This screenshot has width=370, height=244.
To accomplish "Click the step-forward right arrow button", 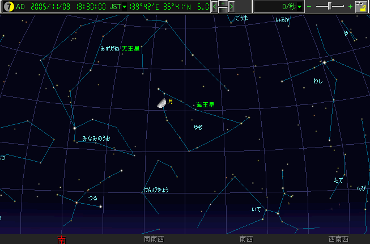I will tap(232, 7).
